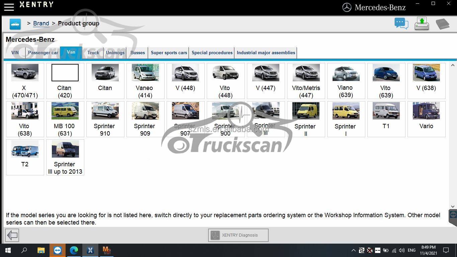Open TeamViewer in the taskbar
Viewport: 457px width, 257px height.
point(58,250)
